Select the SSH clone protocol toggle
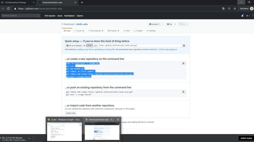 95,46
